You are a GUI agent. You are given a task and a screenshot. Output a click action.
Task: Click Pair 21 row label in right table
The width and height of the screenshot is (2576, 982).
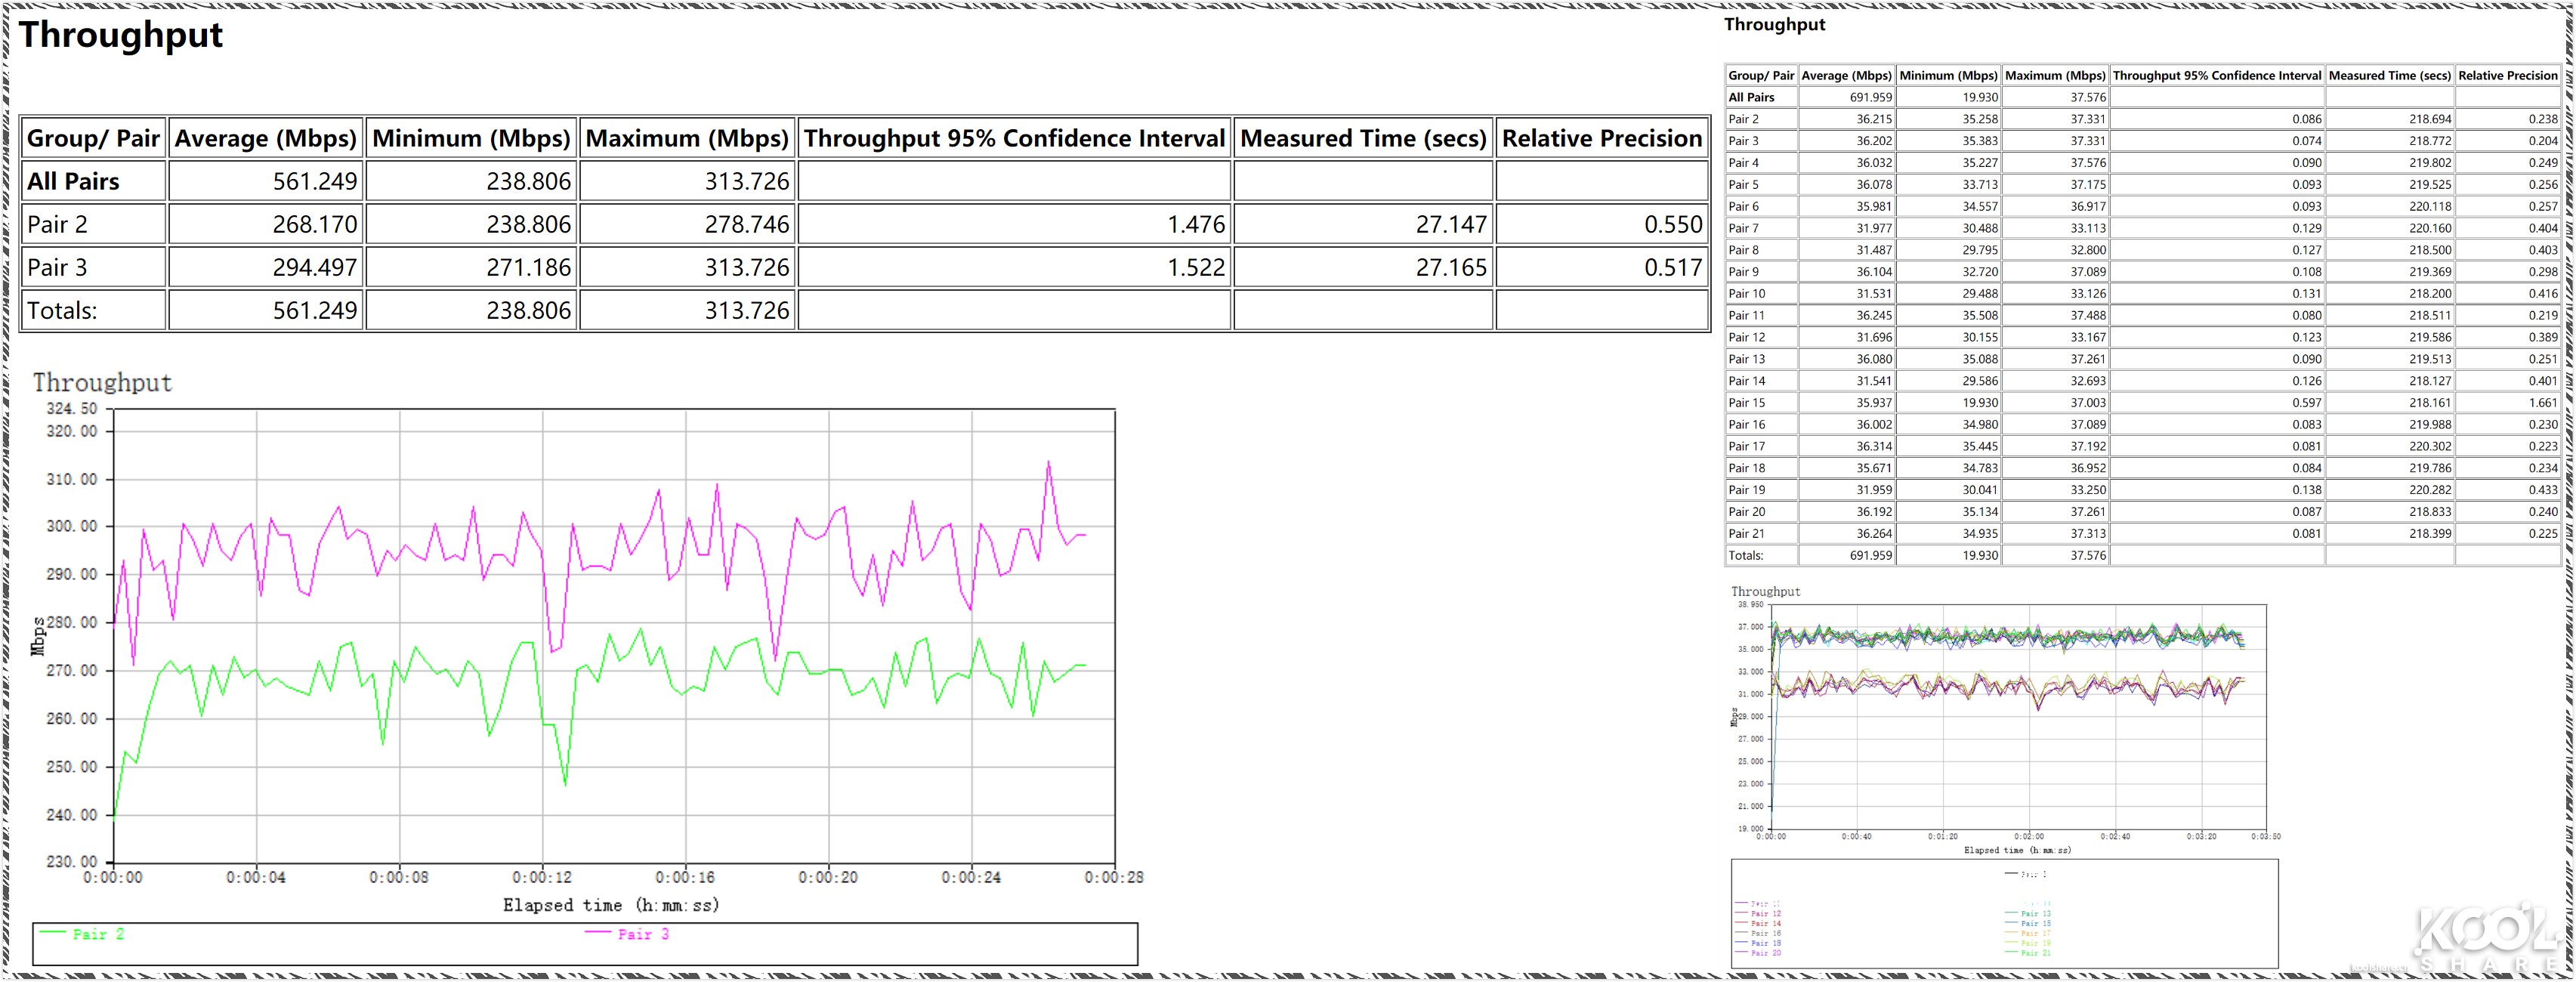coord(1747,534)
